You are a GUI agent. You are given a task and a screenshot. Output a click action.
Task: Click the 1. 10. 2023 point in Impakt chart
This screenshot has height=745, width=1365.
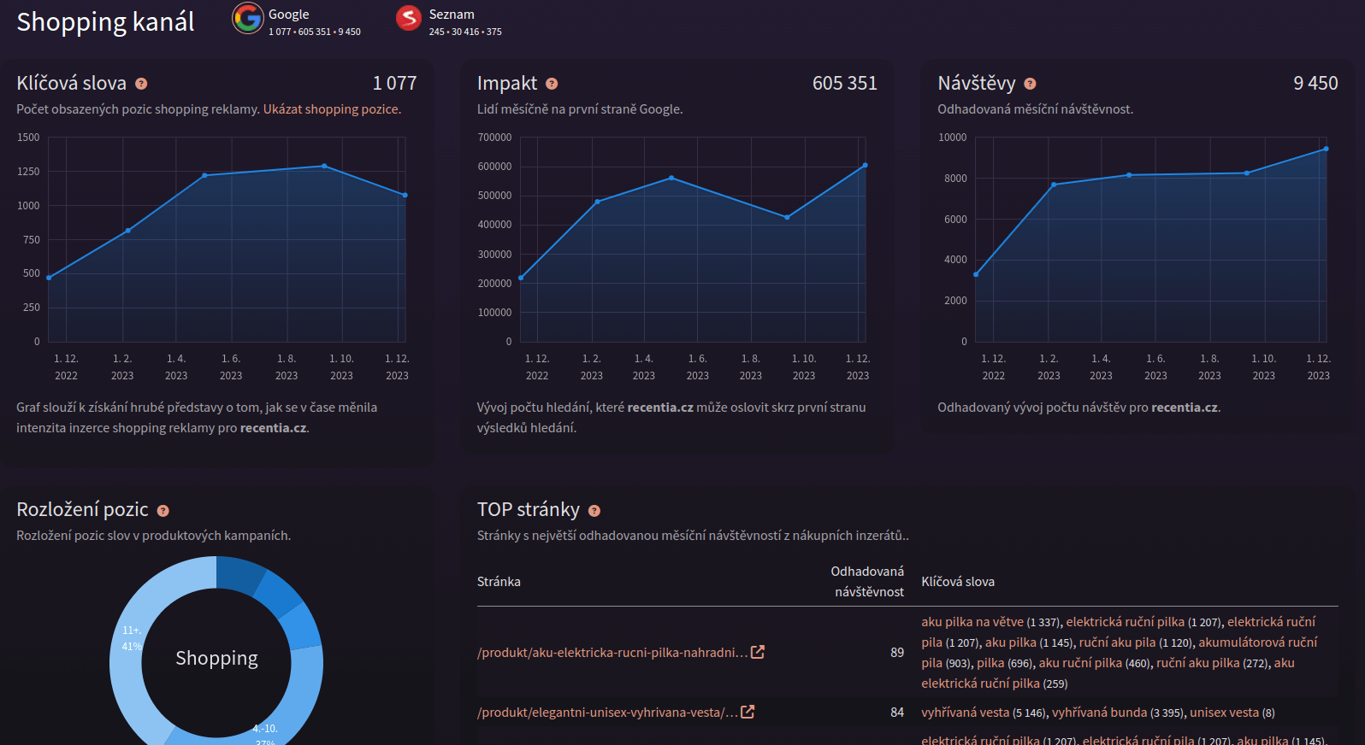pyautogui.click(x=787, y=218)
